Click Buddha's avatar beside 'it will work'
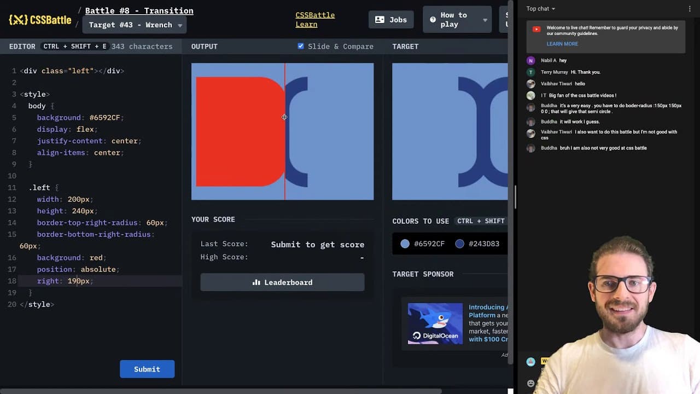Screen dimensions: 700x394 pyautogui.click(x=530, y=121)
